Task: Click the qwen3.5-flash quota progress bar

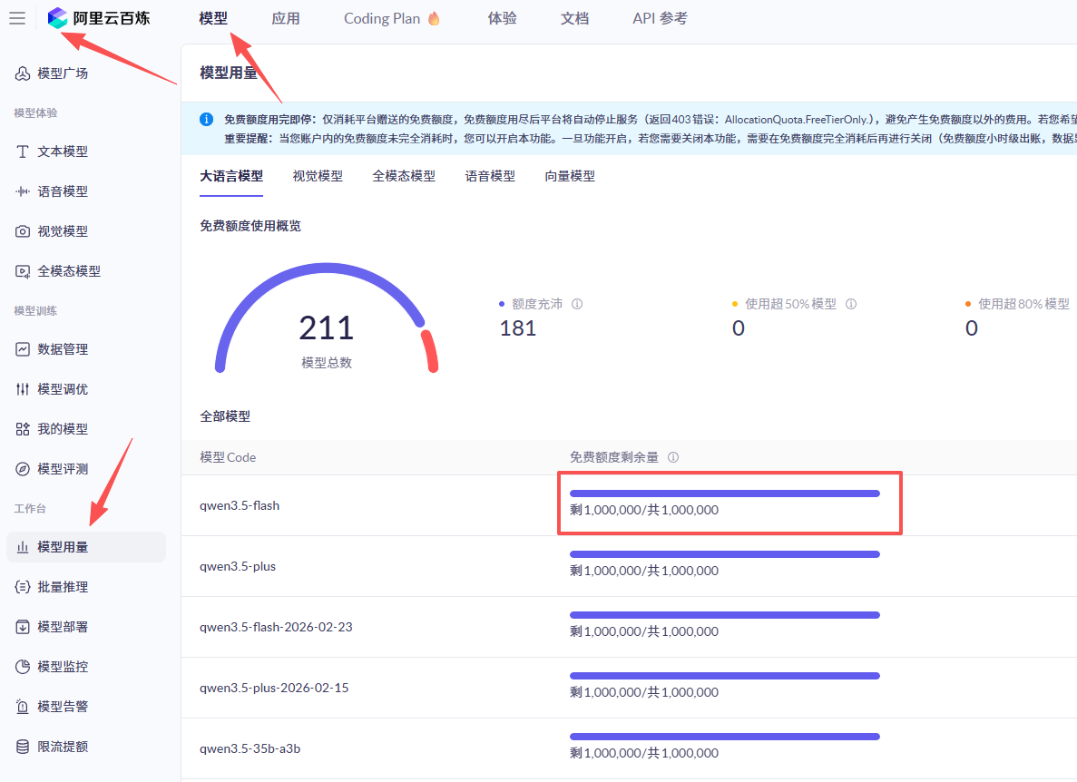Action: click(725, 494)
